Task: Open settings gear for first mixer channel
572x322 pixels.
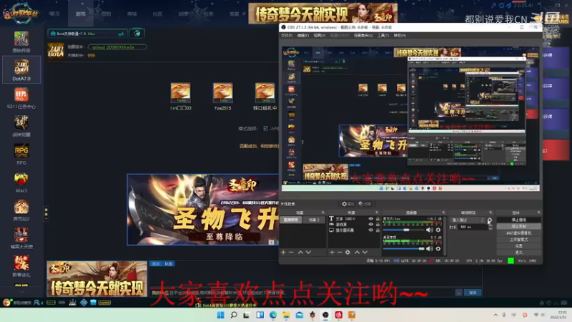Action: point(438,230)
